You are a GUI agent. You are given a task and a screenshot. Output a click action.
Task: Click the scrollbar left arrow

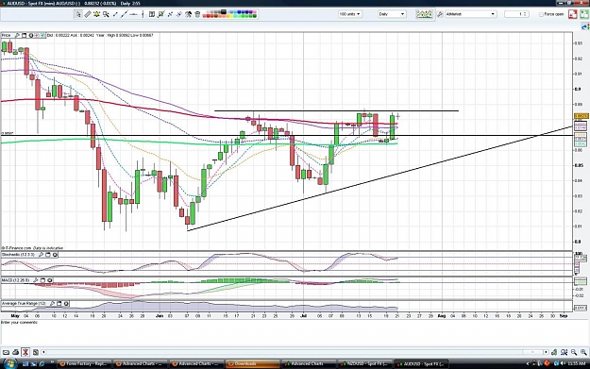[x=43, y=352]
